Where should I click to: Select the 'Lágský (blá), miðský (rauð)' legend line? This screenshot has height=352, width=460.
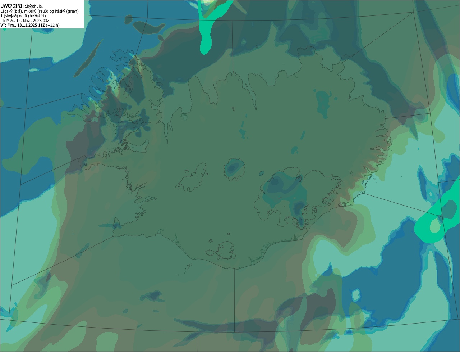[40, 11]
